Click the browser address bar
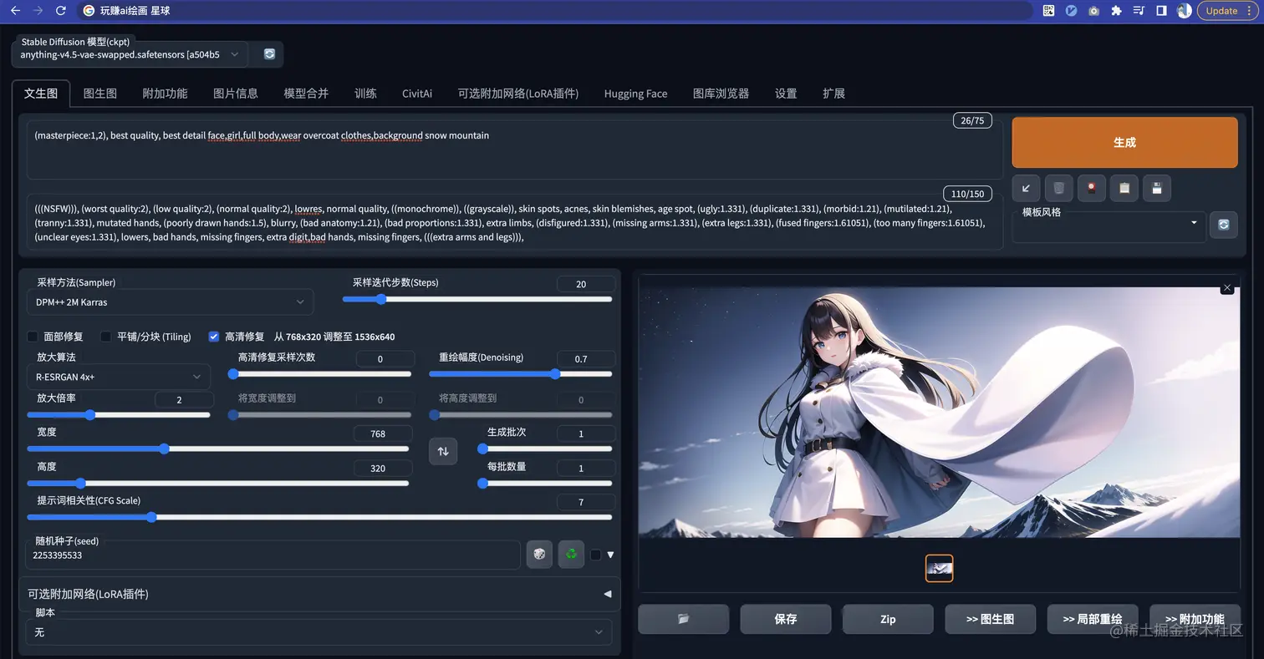This screenshot has width=1264, height=659. pyautogui.click(x=556, y=11)
